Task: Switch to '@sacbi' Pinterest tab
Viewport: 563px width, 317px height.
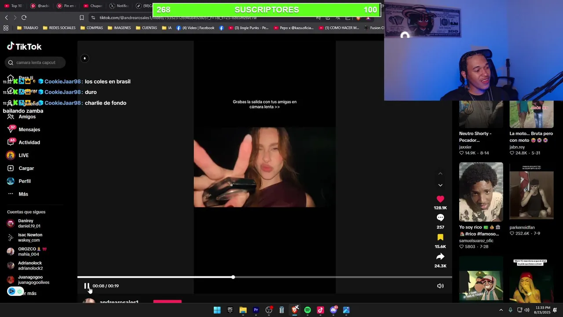Action: [x=40, y=6]
